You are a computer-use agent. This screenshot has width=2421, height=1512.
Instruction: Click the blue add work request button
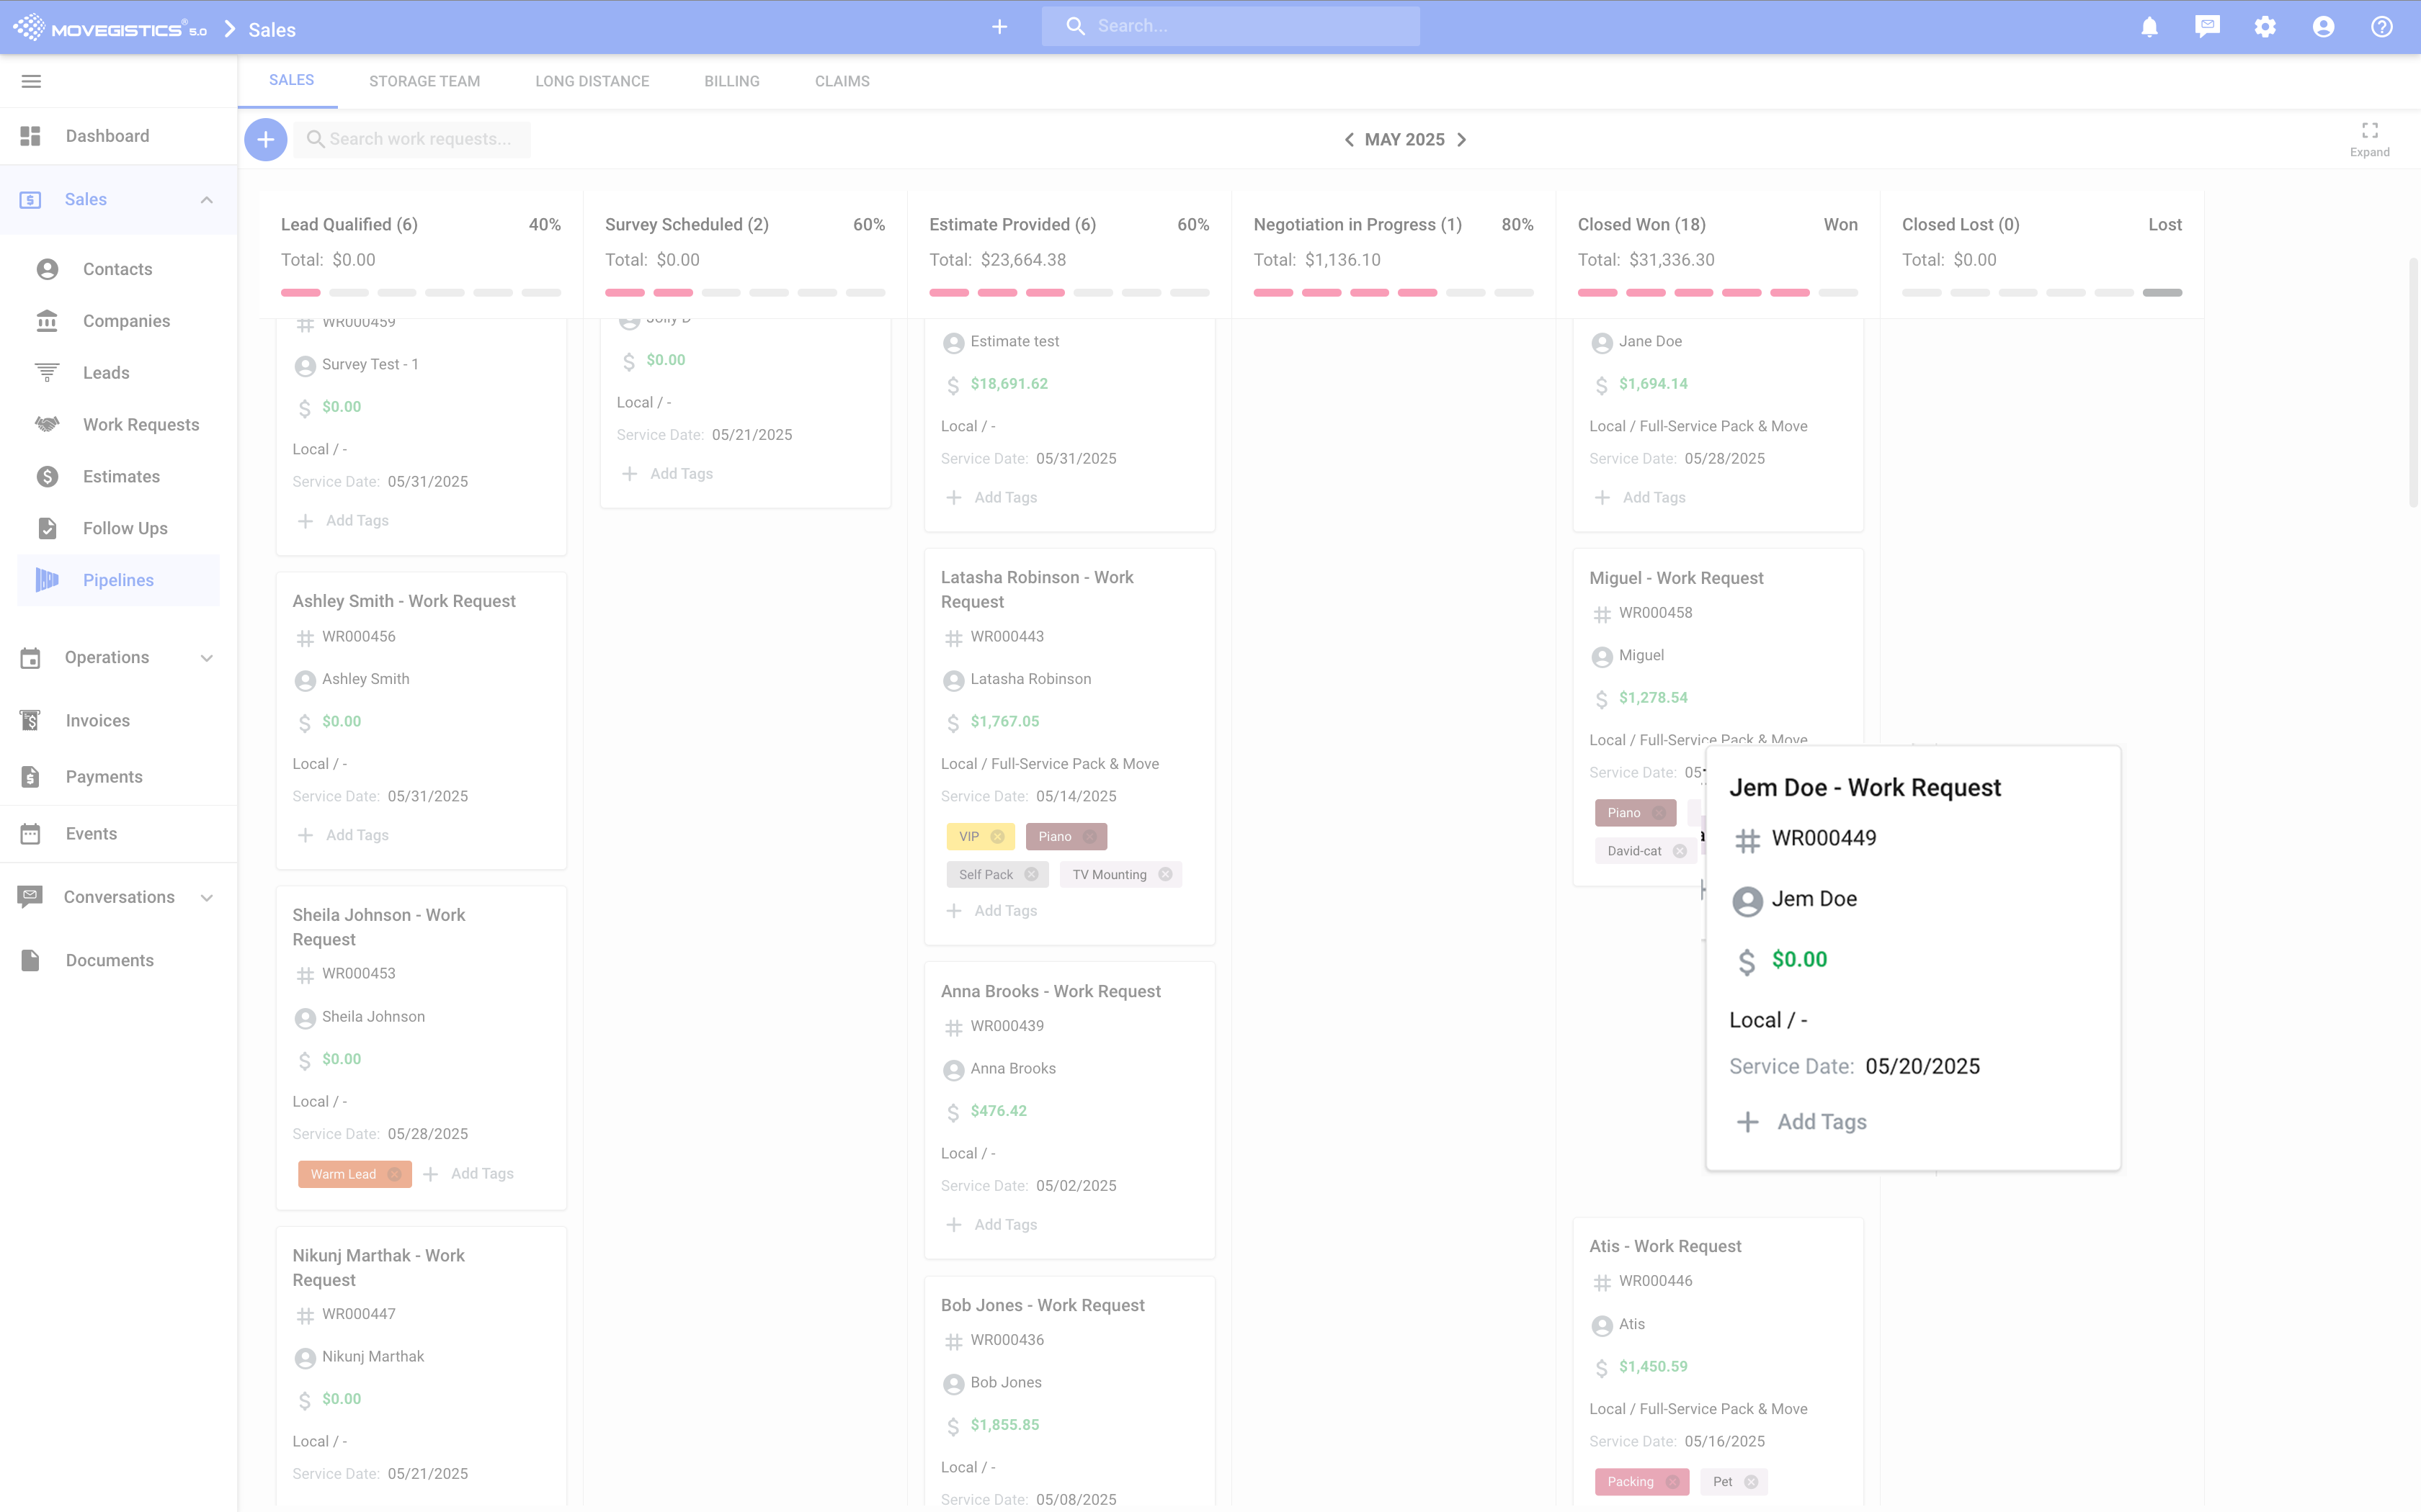(x=265, y=139)
